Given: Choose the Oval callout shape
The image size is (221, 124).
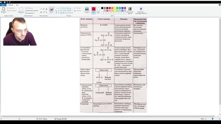Looking at the screenshot, I should (x=68, y=13).
